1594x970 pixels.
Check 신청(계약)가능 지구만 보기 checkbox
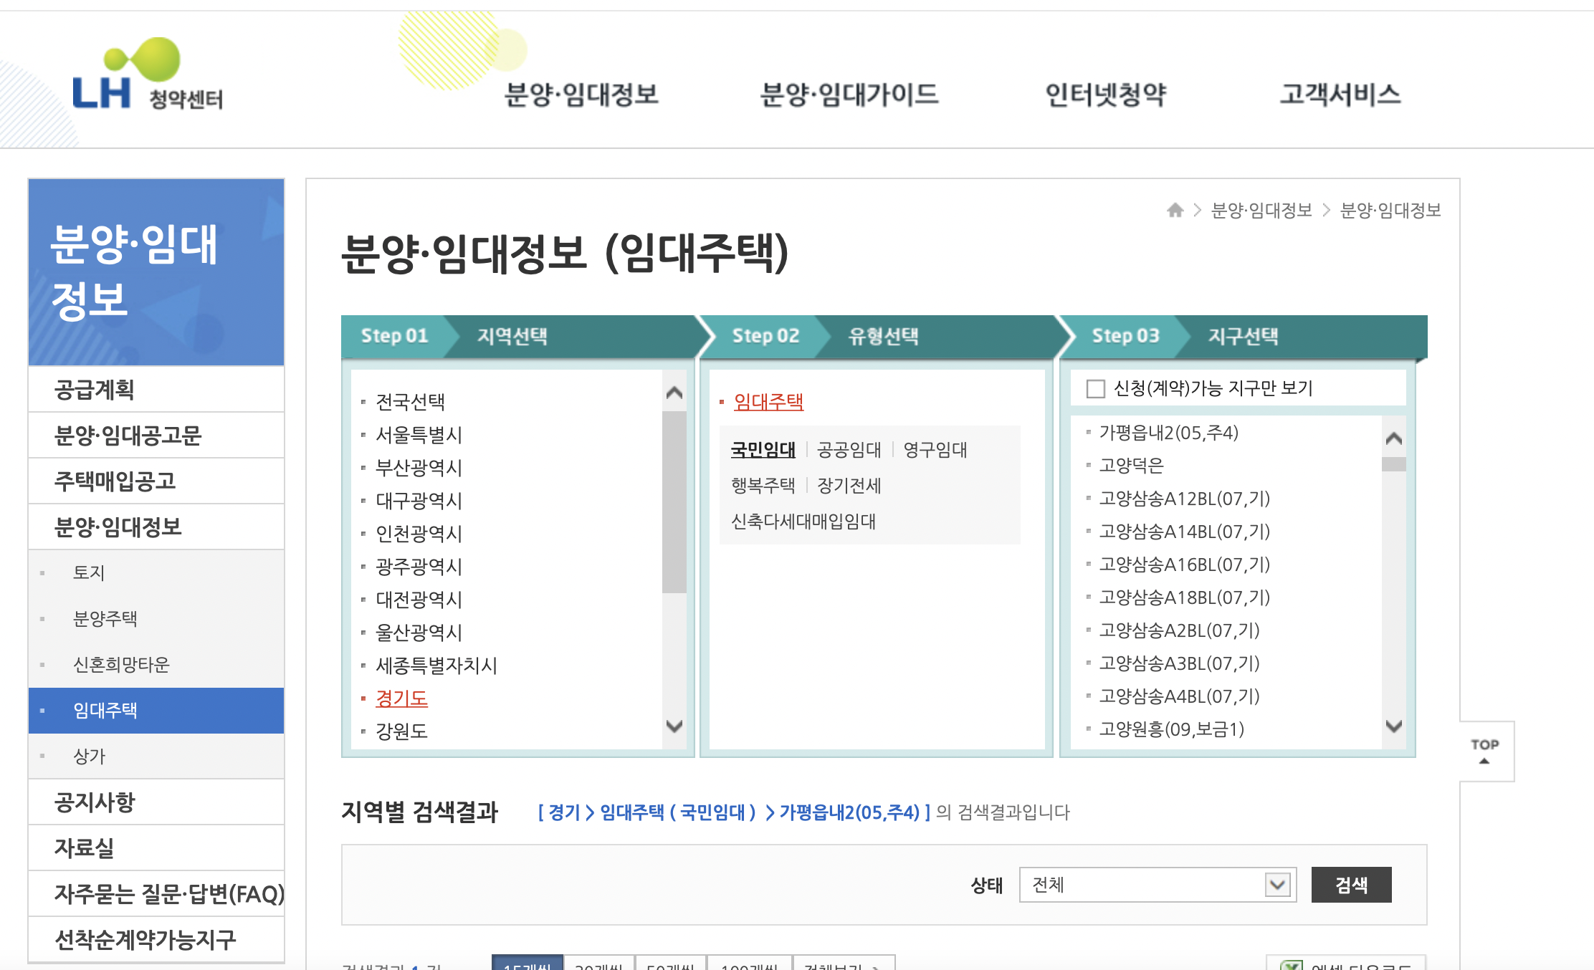click(1095, 388)
